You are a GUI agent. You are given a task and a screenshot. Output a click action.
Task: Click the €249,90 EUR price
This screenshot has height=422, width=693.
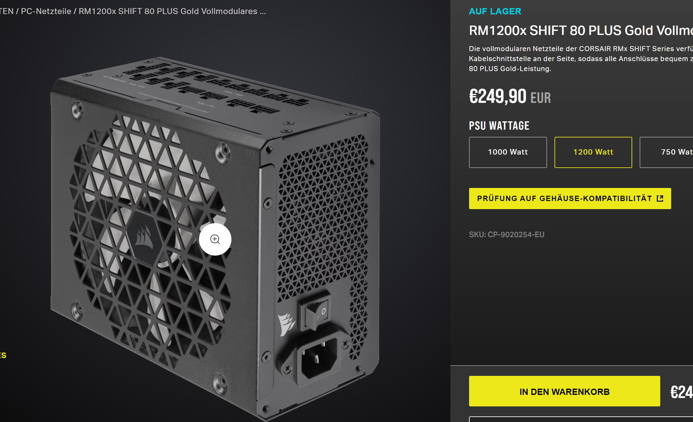pos(510,97)
